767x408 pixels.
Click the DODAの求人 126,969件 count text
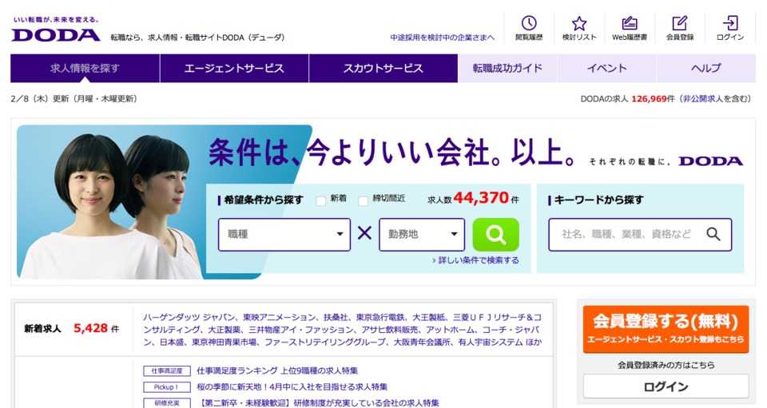(x=628, y=99)
